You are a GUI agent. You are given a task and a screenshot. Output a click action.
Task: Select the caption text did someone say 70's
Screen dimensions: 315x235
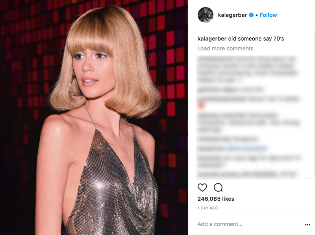point(256,39)
